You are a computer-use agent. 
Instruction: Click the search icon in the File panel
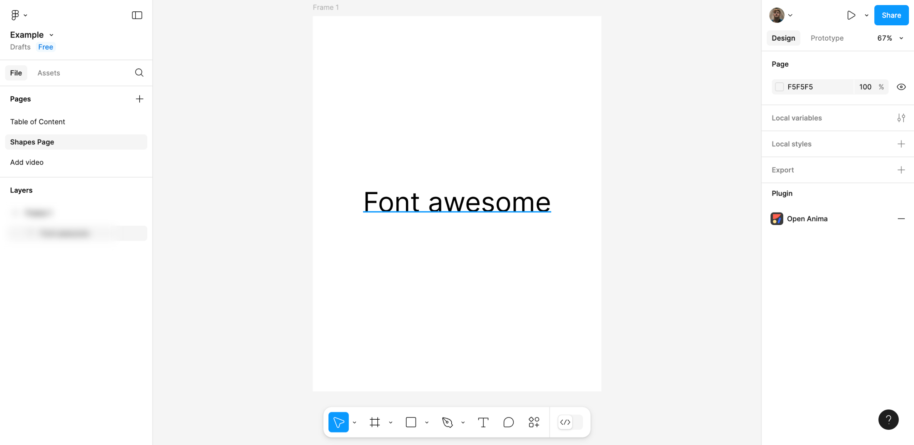tap(139, 73)
